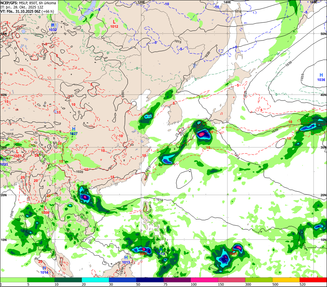
Task: Click the H 1032 high pressure marker
Action: [53, 27]
